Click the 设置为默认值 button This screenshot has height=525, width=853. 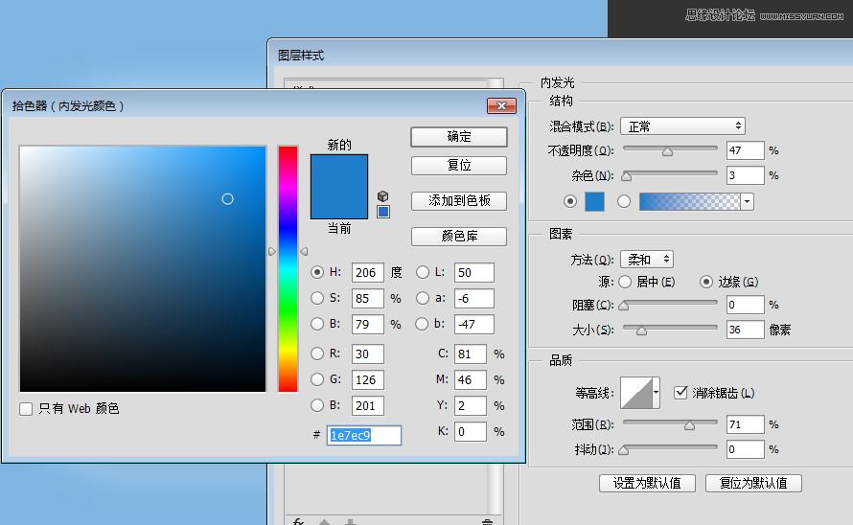[x=647, y=483]
